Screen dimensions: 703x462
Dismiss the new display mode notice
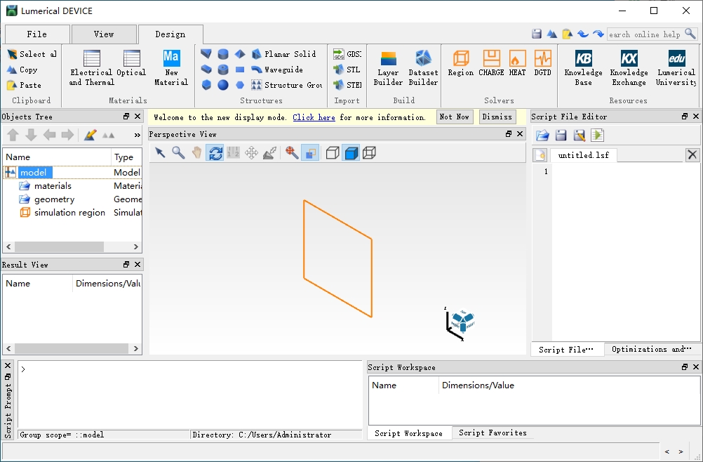point(497,117)
